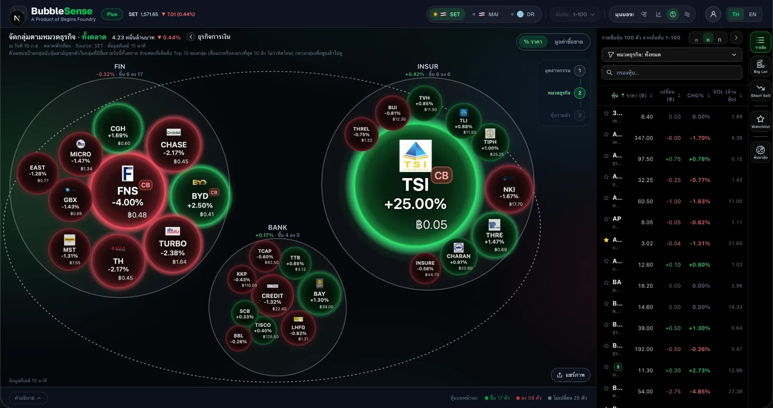Switch bubble sizing to มูลค่าซื้อขาย

point(568,42)
